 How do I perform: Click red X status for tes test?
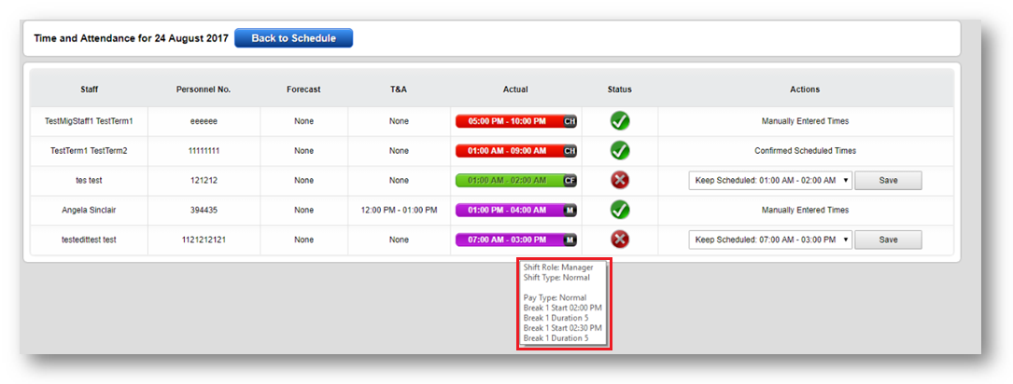pyautogui.click(x=619, y=181)
